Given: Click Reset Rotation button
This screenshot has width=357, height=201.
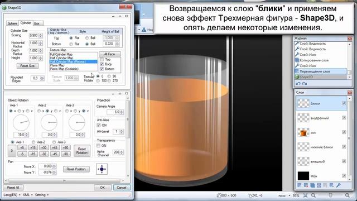Looking at the screenshot, I should (82, 151).
